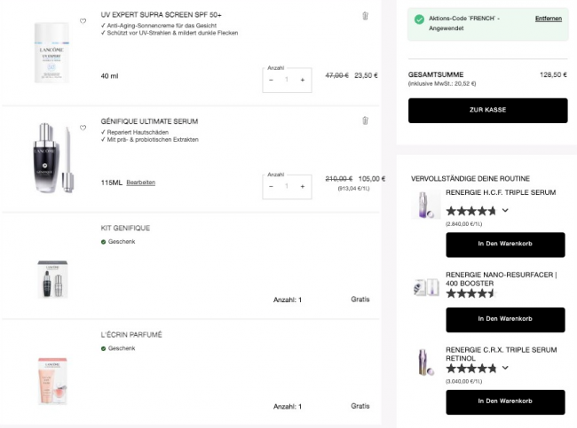Expand Renergie H.C.F. Triple Serum rating chevron

tap(505, 211)
